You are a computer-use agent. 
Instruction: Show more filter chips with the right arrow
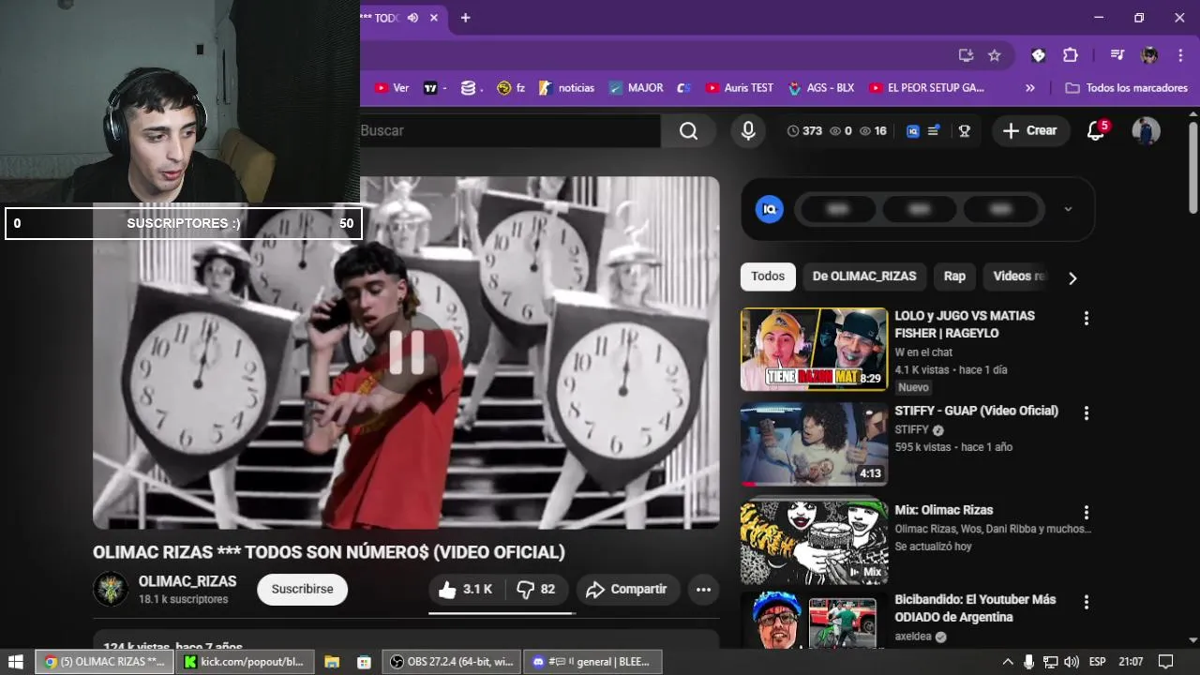pos(1072,277)
